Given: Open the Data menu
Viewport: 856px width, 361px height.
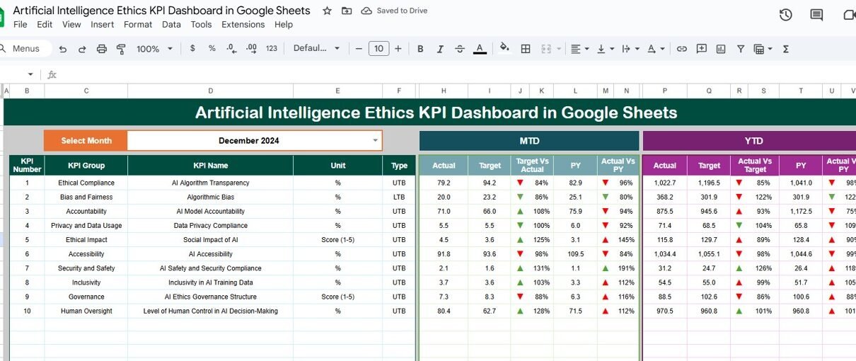Looking at the screenshot, I should [x=171, y=24].
